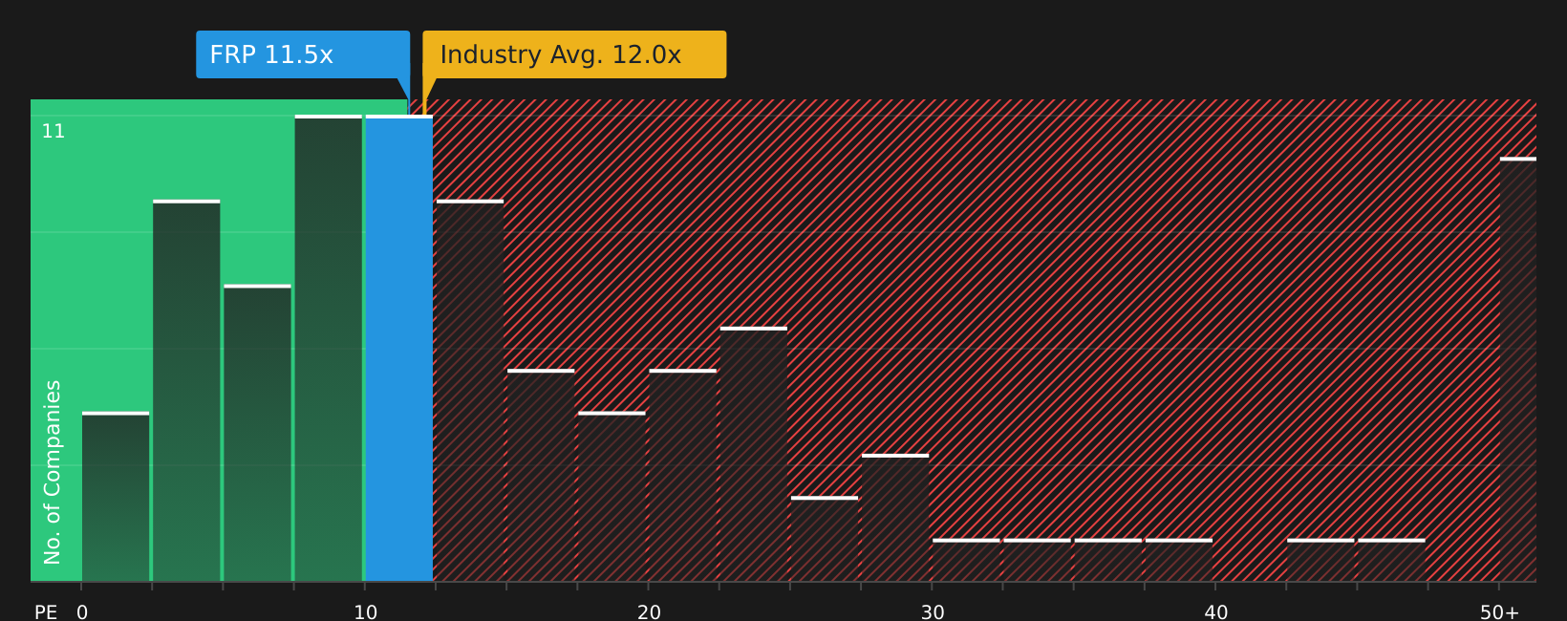This screenshot has height=621, width=1567.
Task: Click the "30" x-axis label
Action: (933, 612)
